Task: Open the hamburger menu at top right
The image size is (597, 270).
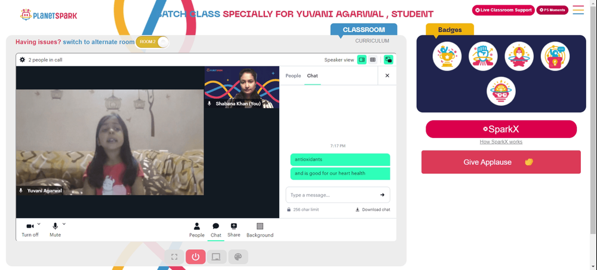Action: pyautogui.click(x=578, y=10)
